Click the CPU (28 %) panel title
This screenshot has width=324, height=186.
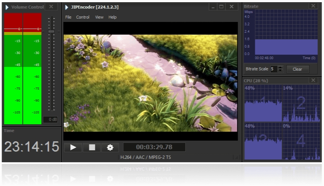pyautogui.click(x=256, y=81)
